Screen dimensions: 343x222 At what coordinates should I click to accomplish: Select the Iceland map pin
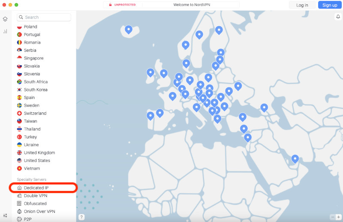point(129,30)
